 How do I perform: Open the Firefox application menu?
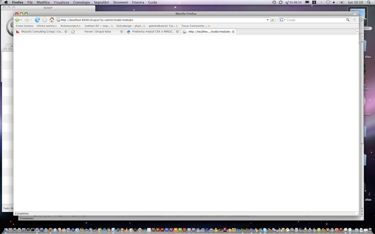click(x=18, y=2)
